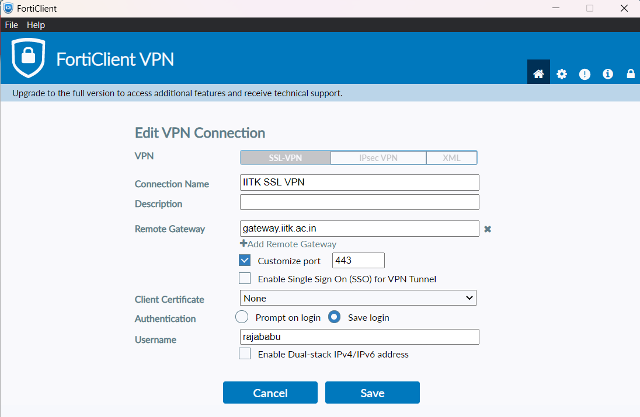Switch to the SSL-VPN tab

pyautogui.click(x=286, y=157)
